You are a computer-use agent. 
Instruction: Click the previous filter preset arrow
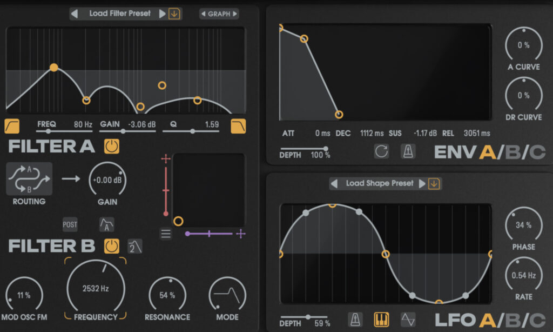tap(75, 14)
